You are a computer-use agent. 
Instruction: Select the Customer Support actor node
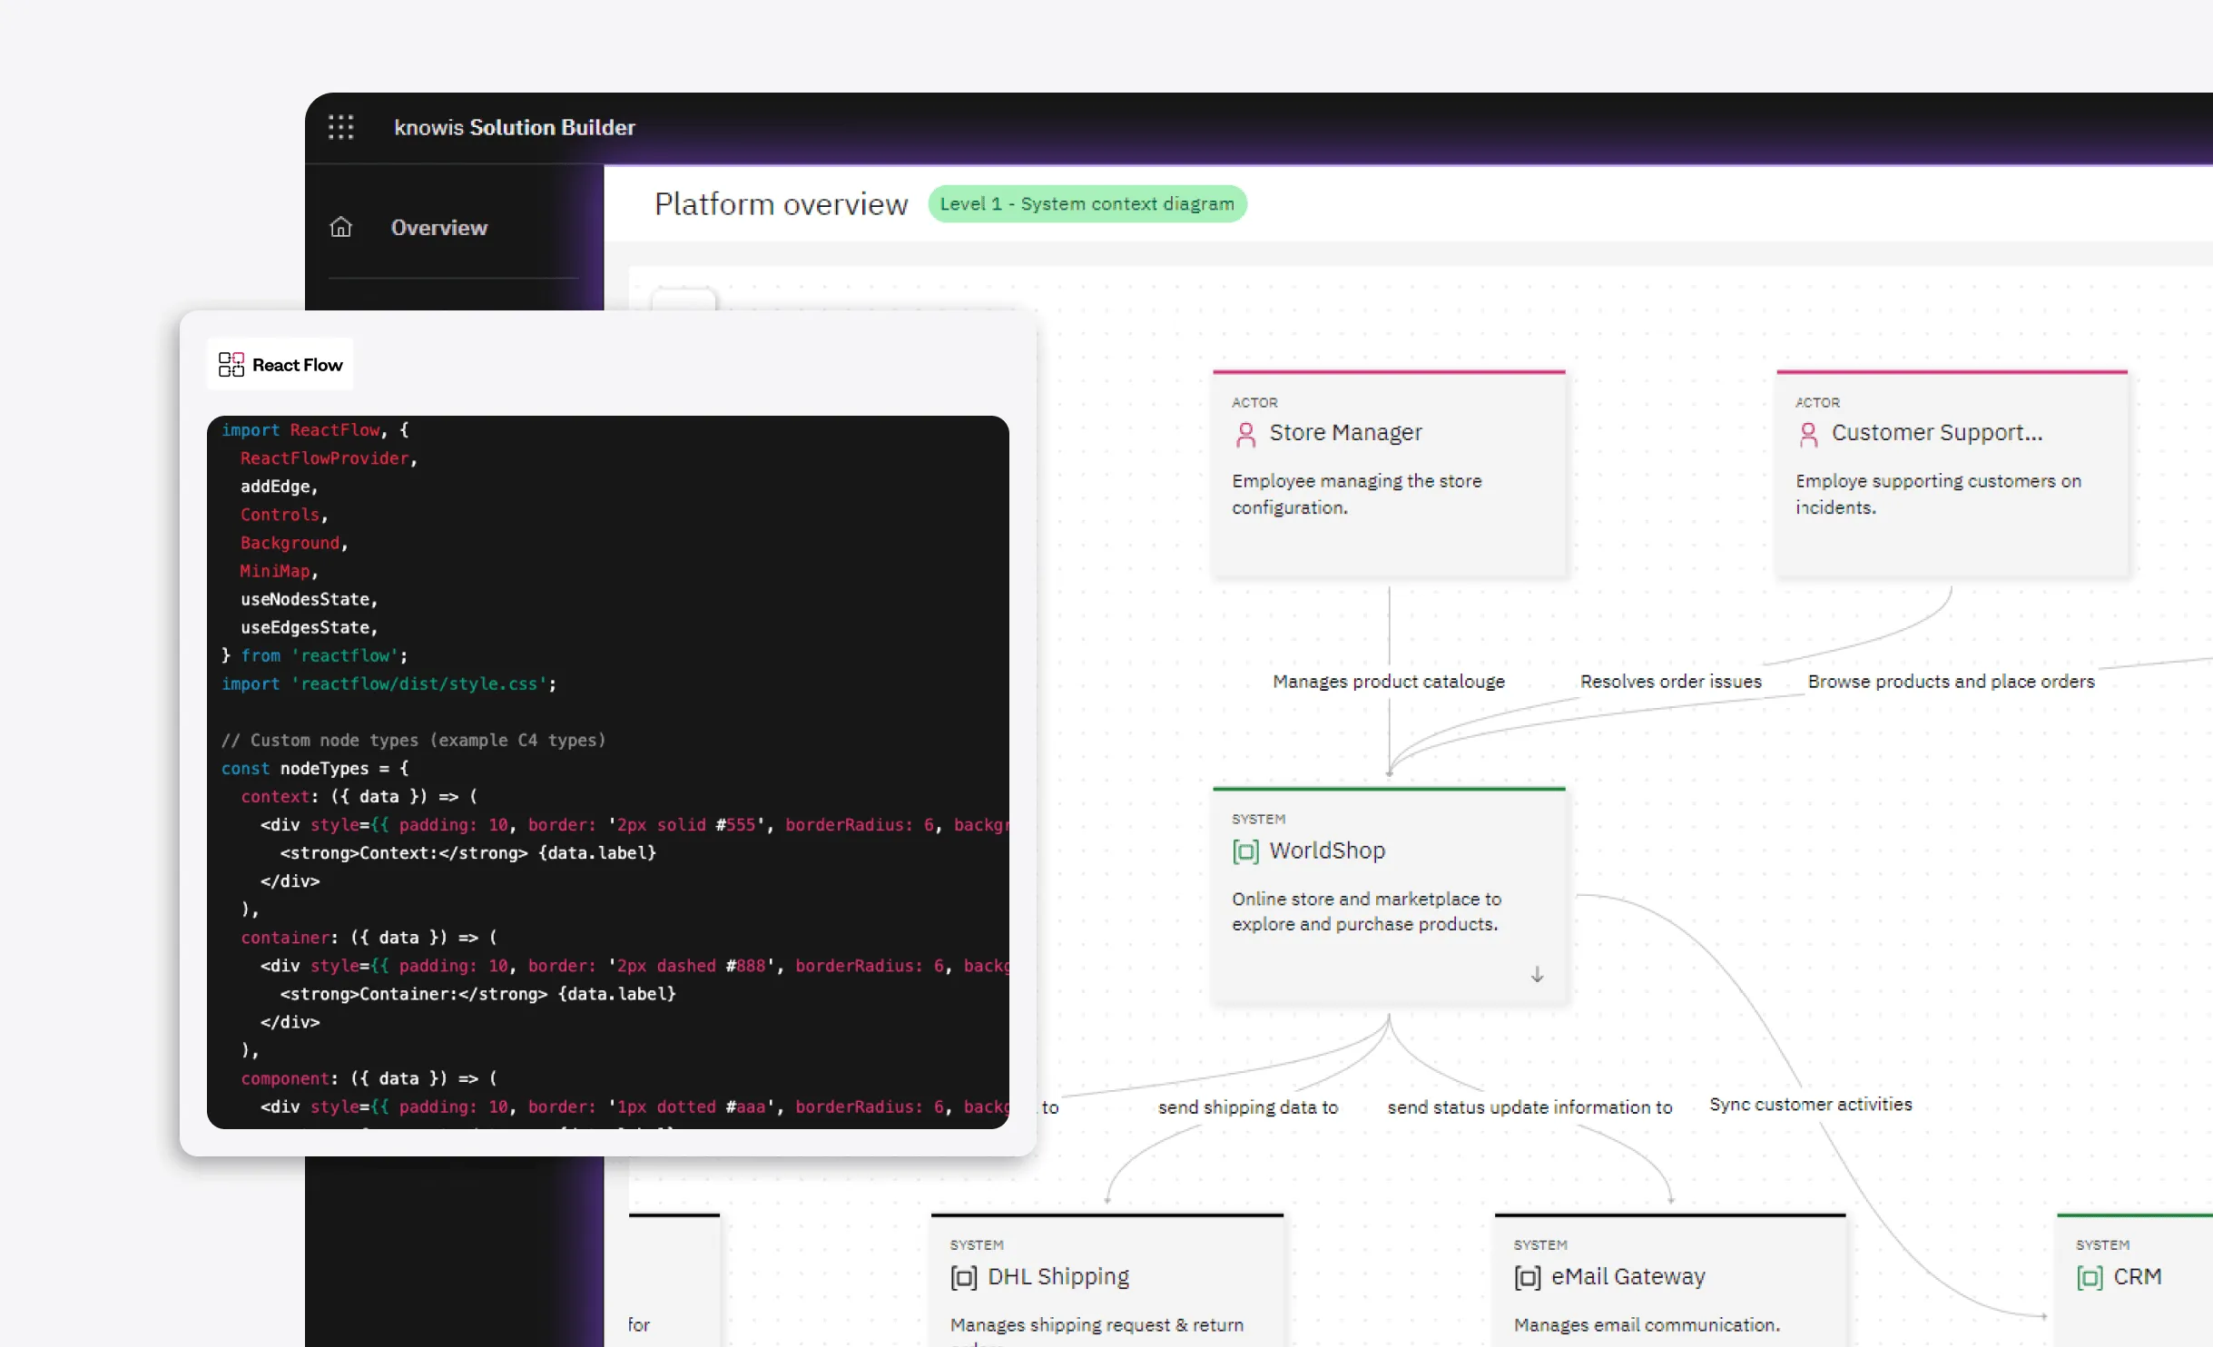[1952, 474]
